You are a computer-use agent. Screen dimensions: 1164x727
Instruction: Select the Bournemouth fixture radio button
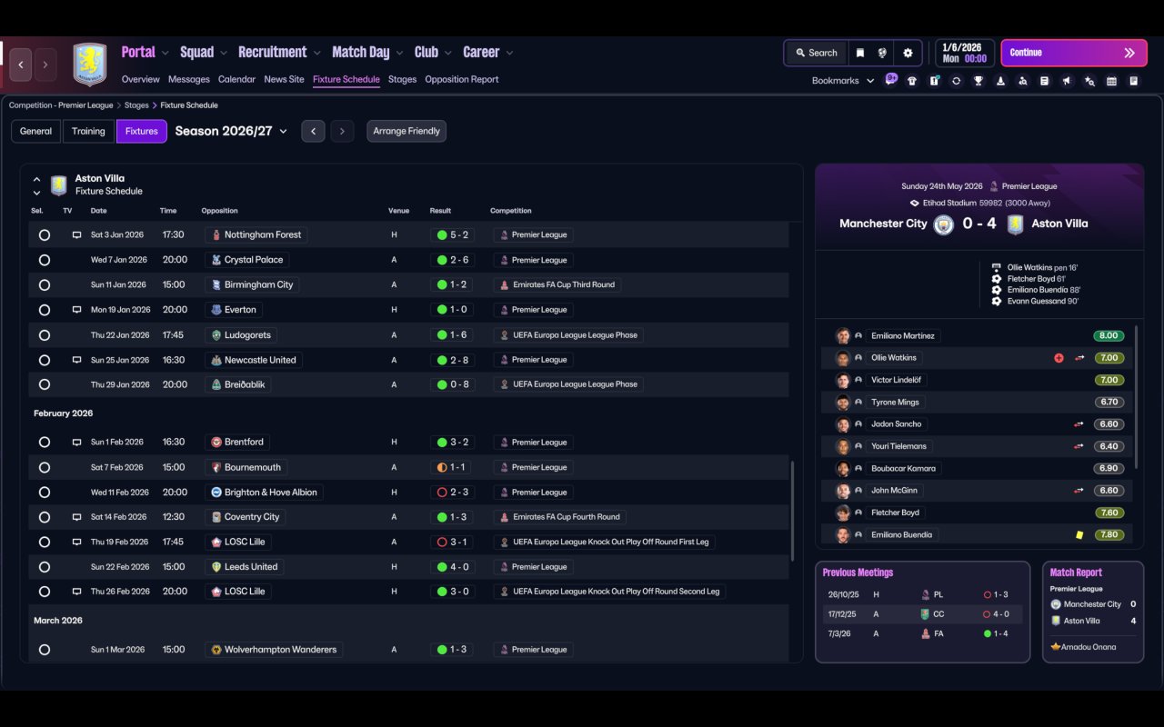(x=44, y=467)
